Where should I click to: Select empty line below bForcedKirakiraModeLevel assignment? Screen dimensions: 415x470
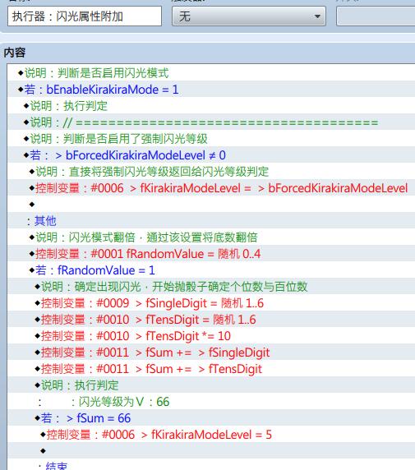(211, 205)
